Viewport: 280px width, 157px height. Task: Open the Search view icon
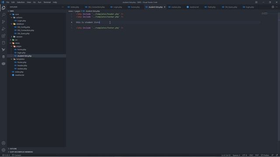tap(3, 15)
